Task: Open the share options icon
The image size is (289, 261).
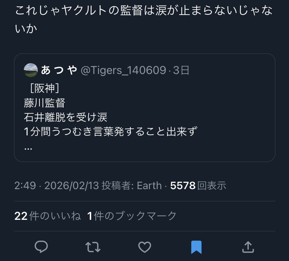Action: click(248, 247)
